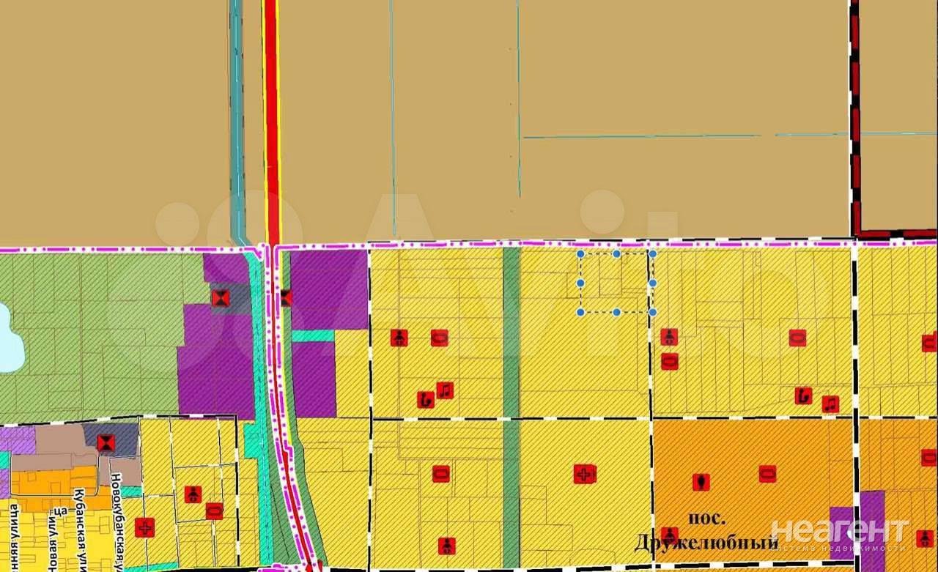Click the пос. Дружелюбный settlement label
Viewport: 938px width, 572px height.
tap(706, 531)
